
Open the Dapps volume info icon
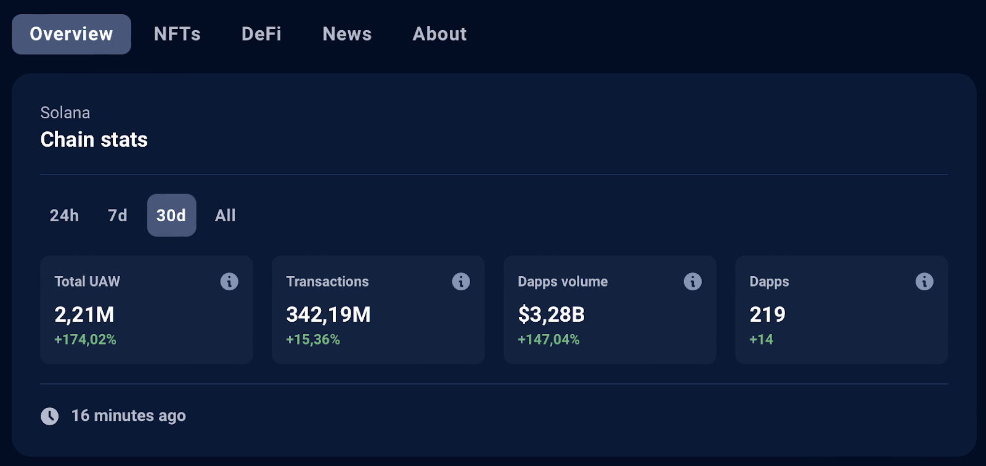[x=693, y=282]
